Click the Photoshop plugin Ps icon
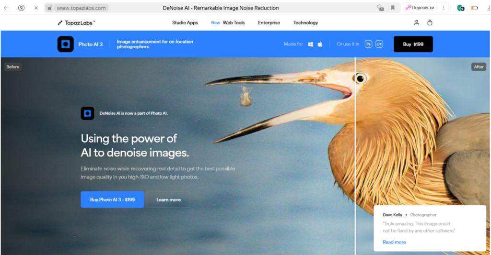 [x=369, y=44]
